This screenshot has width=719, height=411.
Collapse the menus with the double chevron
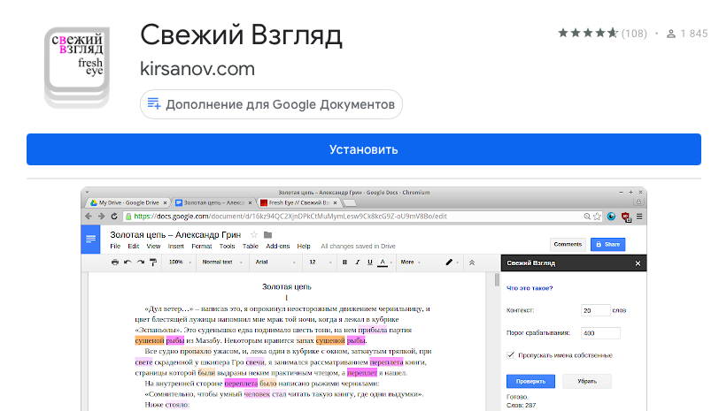(x=472, y=263)
